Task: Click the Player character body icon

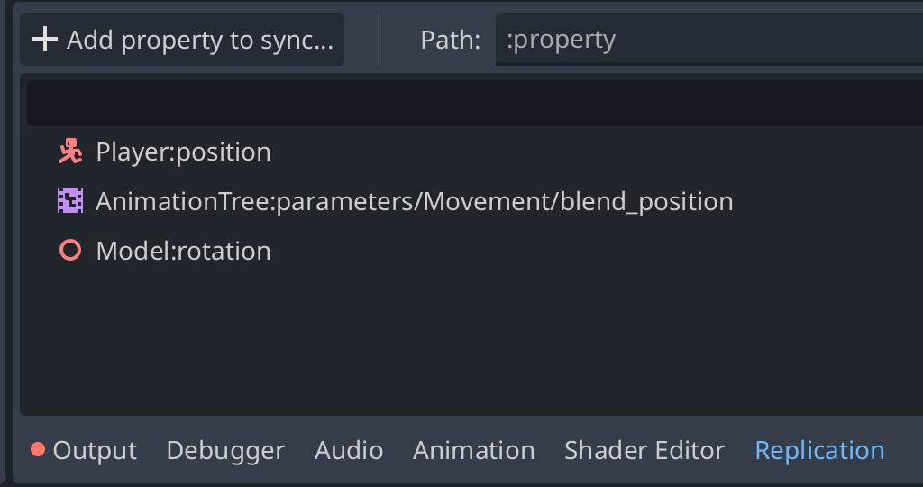Action: point(70,152)
